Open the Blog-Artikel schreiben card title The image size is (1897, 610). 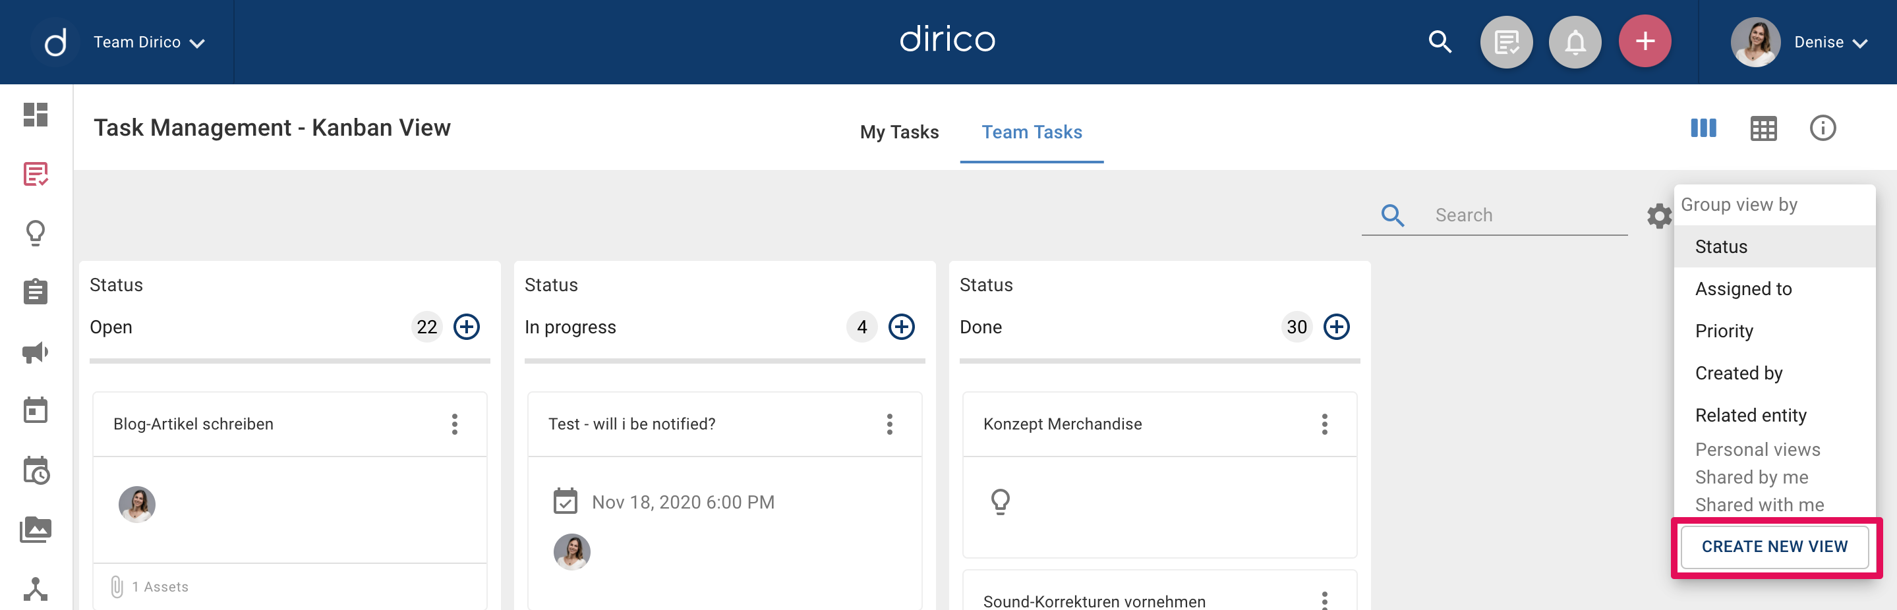(x=193, y=424)
